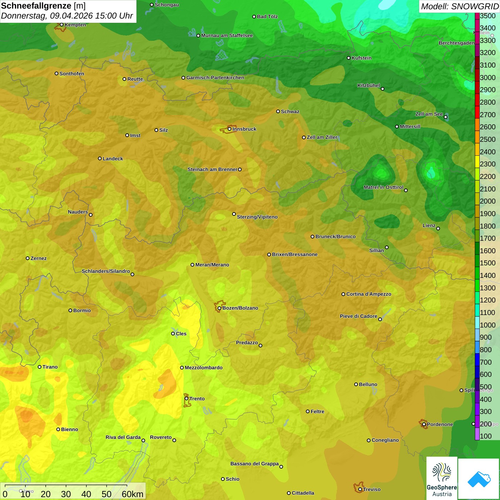Click the Matrei in Osttirol location dot
This screenshot has height=500, width=500.
(x=406, y=190)
